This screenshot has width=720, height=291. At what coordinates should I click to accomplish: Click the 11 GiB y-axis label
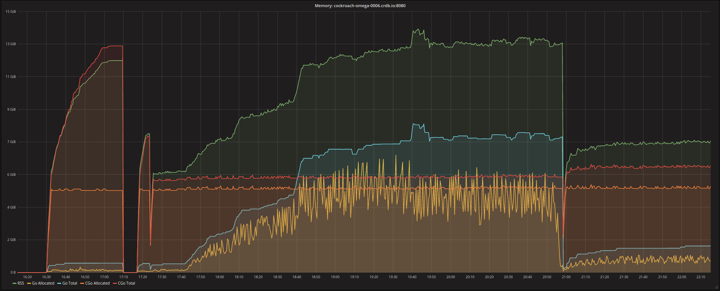coord(11,77)
